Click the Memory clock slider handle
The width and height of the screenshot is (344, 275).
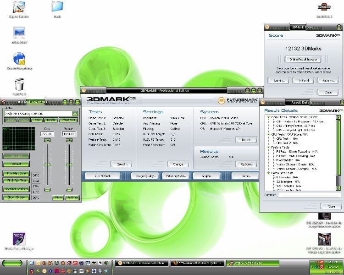69,165
